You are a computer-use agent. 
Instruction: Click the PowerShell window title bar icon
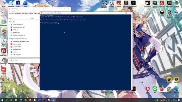click(42, 13)
